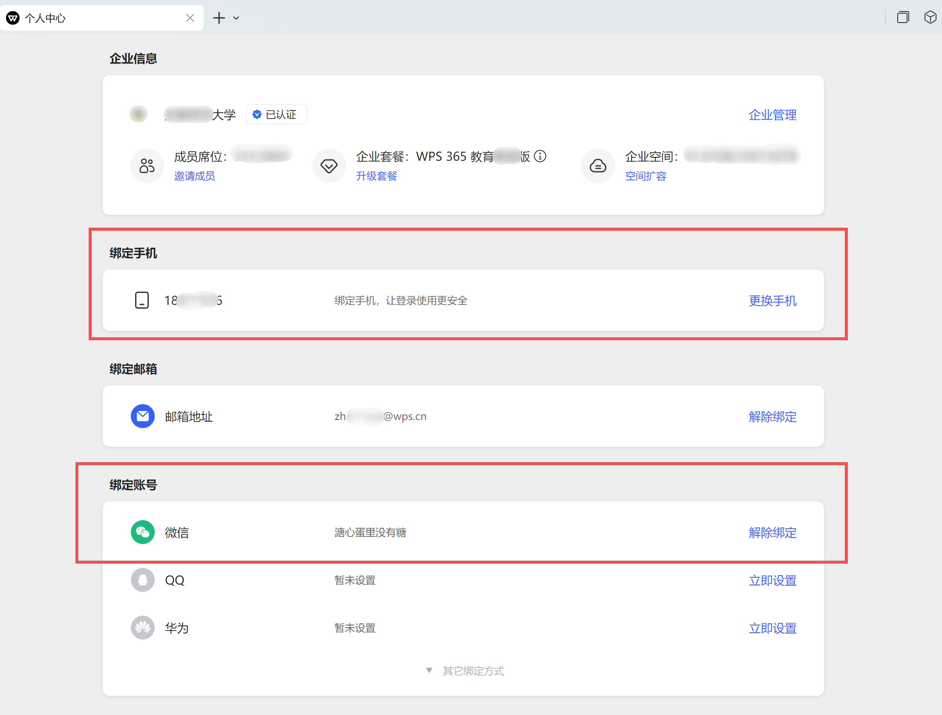Click 升级套餐 link
Image resolution: width=942 pixels, height=715 pixels.
[x=376, y=176]
